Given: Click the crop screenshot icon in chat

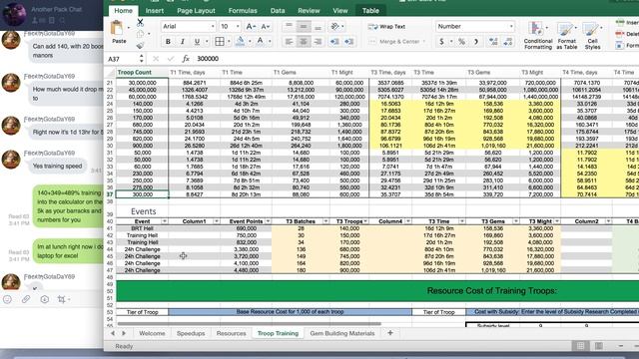Looking at the screenshot, I should [x=62, y=299].
